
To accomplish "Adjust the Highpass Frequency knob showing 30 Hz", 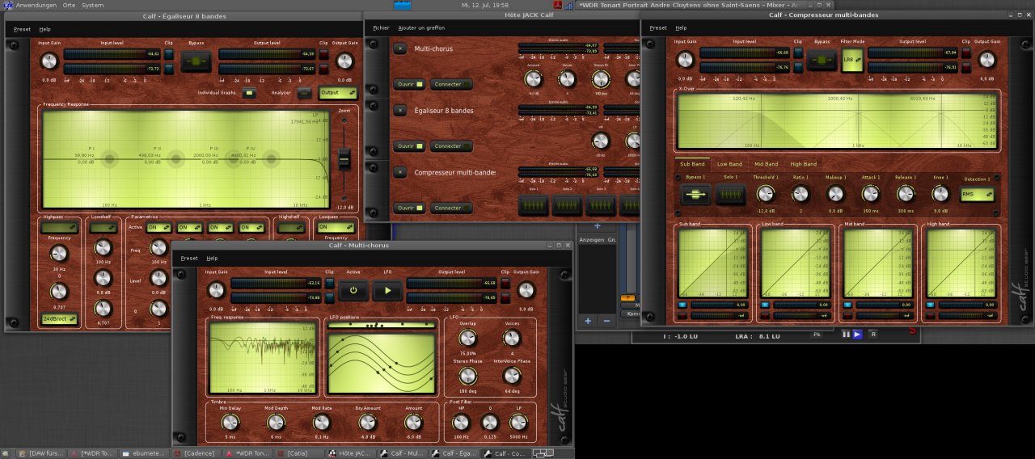I will pyautogui.click(x=59, y=254).
